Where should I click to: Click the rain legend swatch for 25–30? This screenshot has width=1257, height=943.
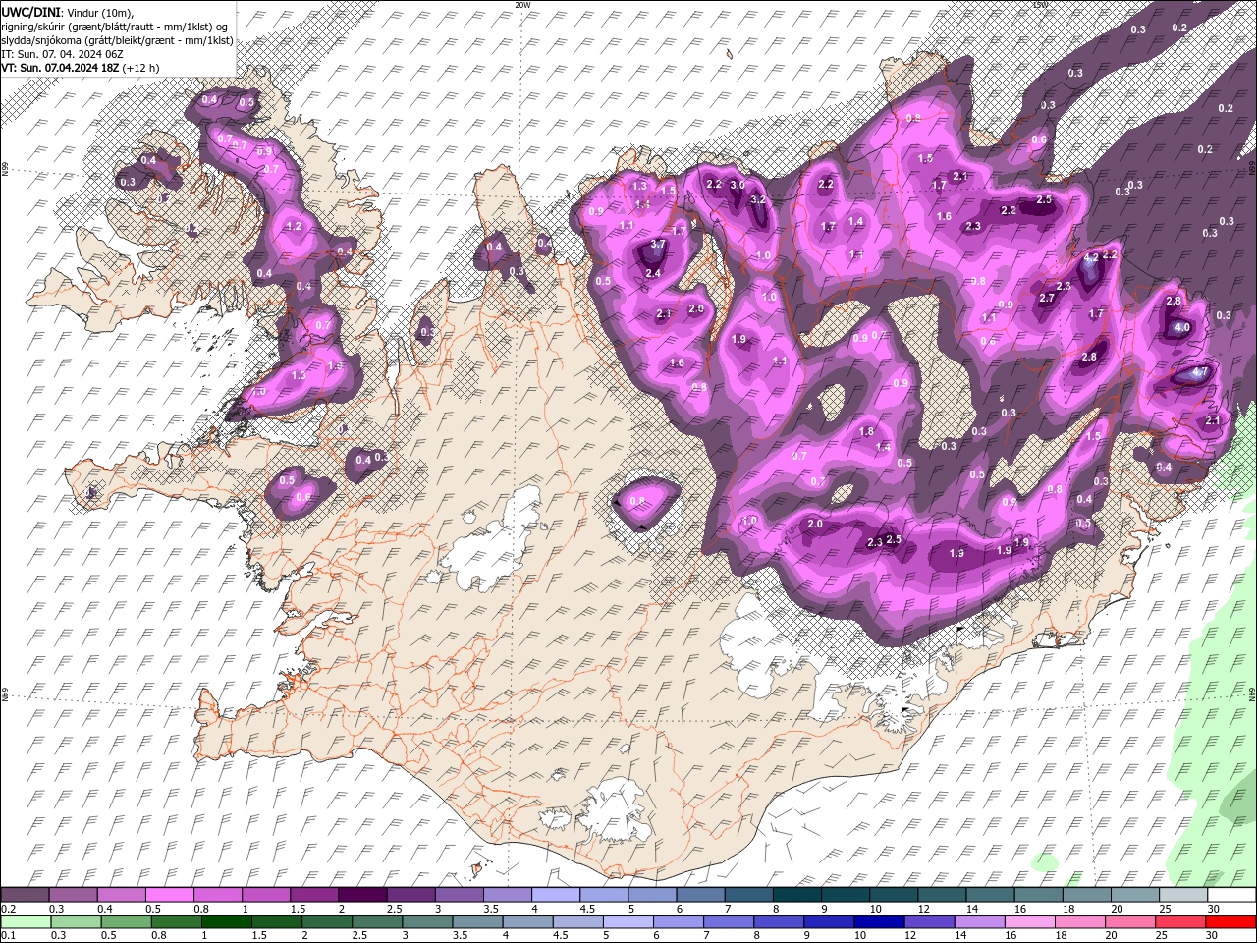(1182, 921)
